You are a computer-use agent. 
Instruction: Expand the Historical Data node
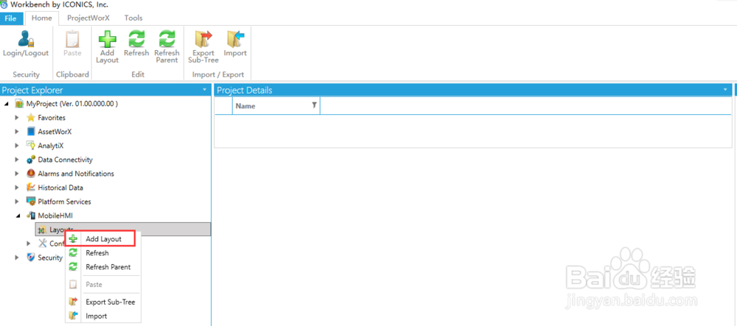17,188
